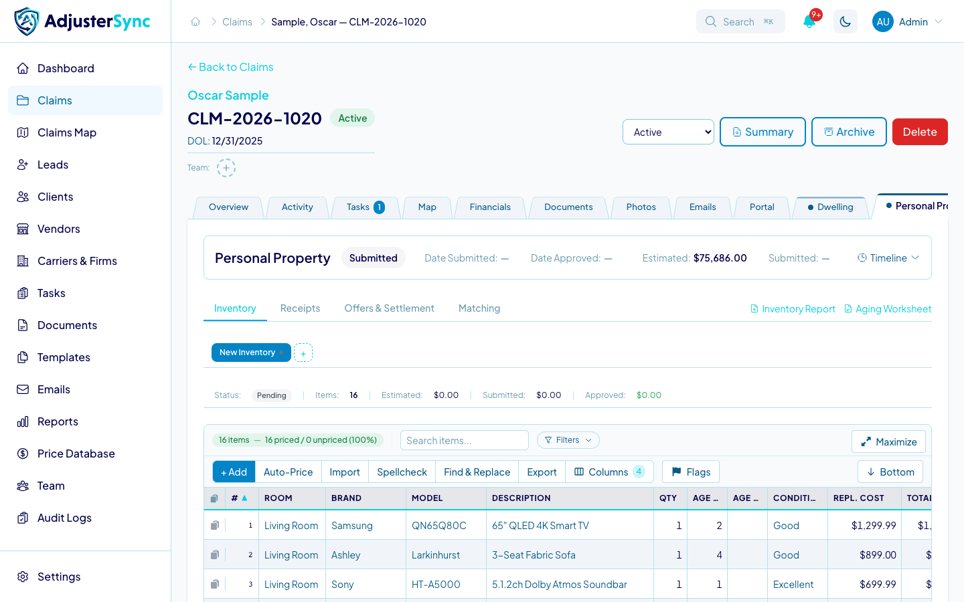Viewport: 964px width, 602px height.
Task: Click the header select-all copy icon
Action: [214, 498]
